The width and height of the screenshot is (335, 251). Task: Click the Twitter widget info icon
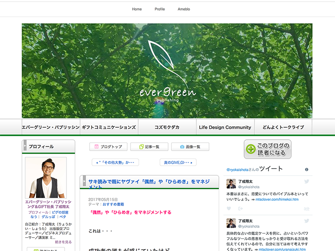click(307, 169)
